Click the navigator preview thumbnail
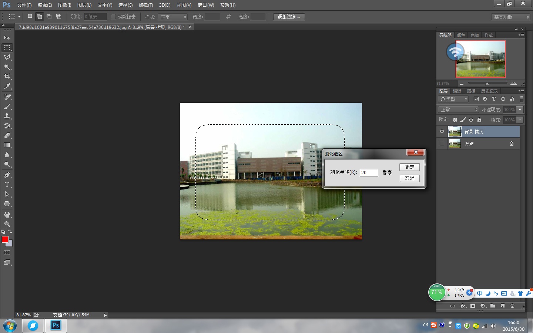Screen dimensions: 533x333 480,59
